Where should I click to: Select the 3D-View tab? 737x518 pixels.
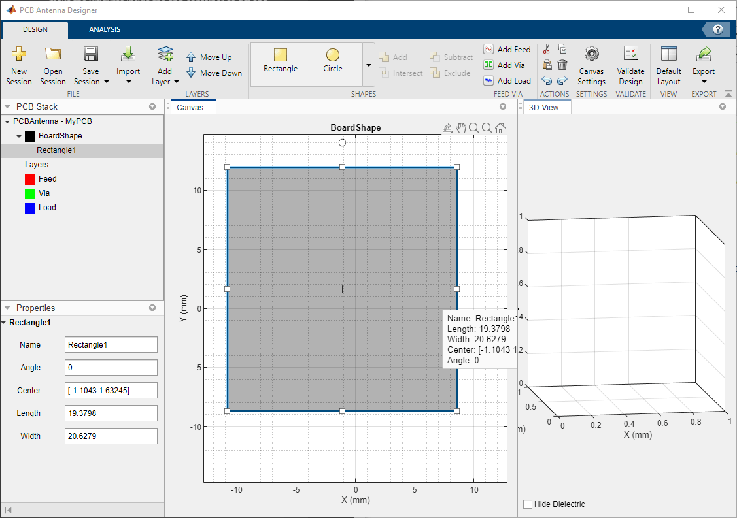[x=544, y=107]
